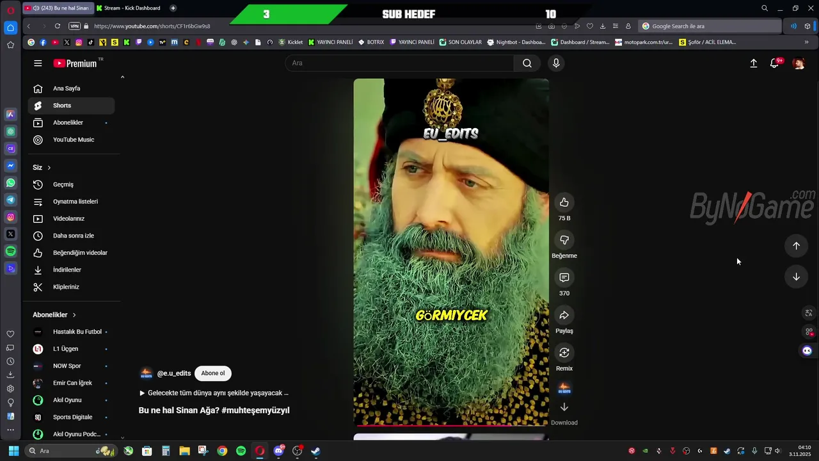
Task: Open the @e.u_edits channel link
Action: coord(174,373)
